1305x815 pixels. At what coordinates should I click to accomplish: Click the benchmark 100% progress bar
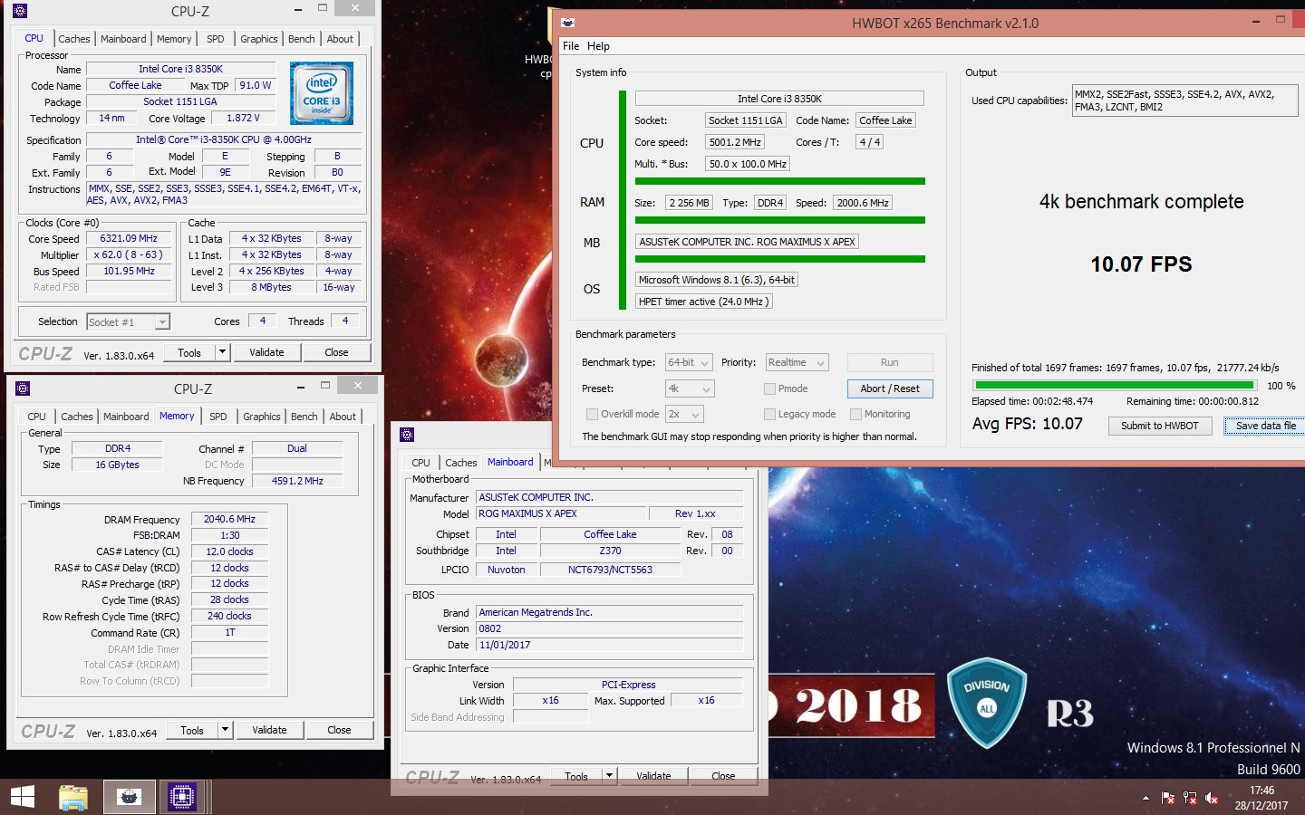click(1115, 386)
